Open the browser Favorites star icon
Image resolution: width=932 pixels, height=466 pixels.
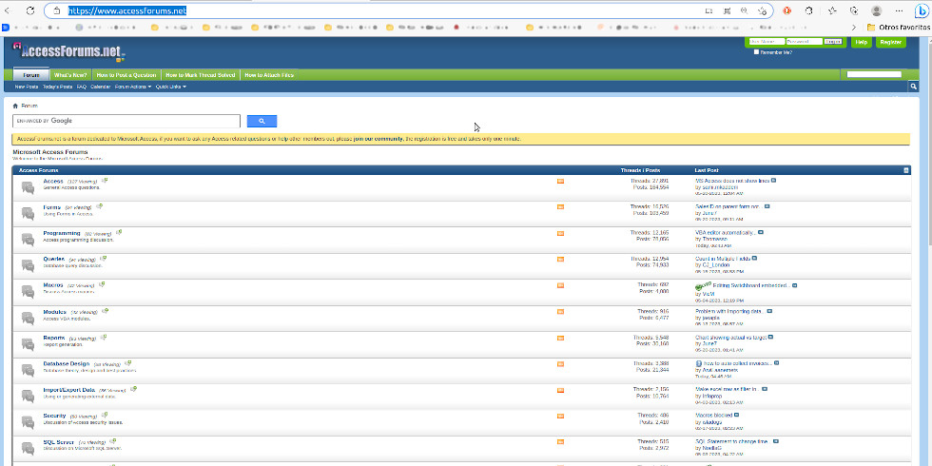coord(832,10)
